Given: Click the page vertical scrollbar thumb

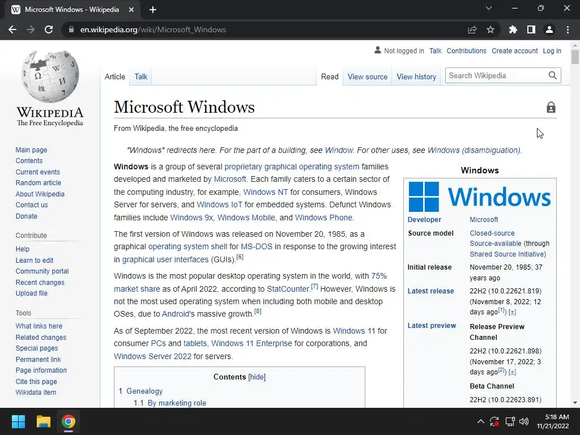Looking at the screenshot, I should [575, 57].
